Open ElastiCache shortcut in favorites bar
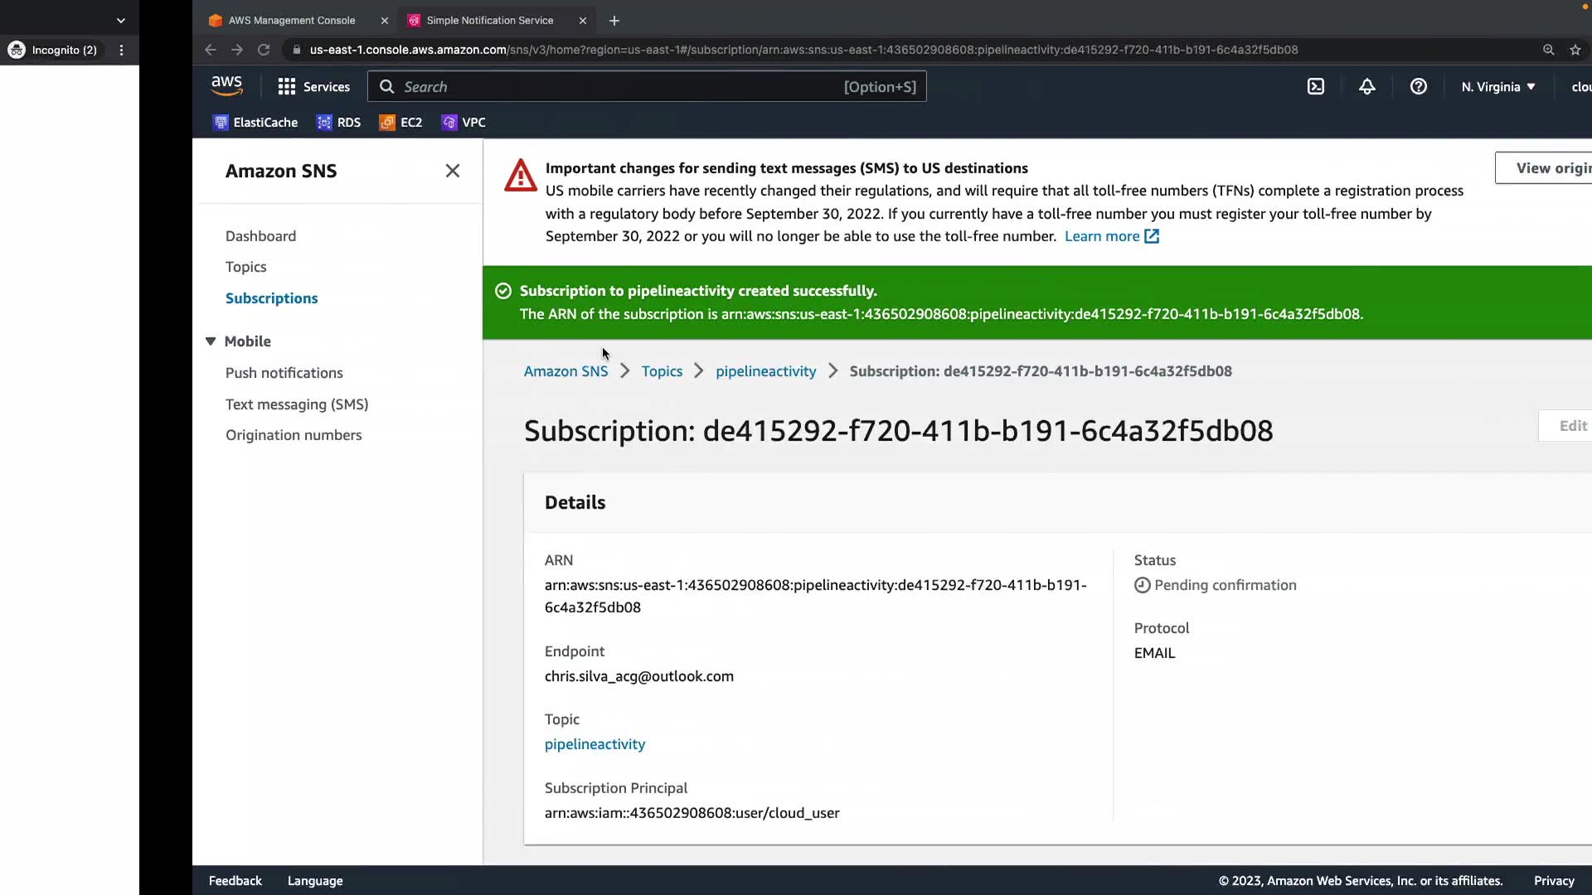This screenshot has height=895, width=1592. point(255,123)
